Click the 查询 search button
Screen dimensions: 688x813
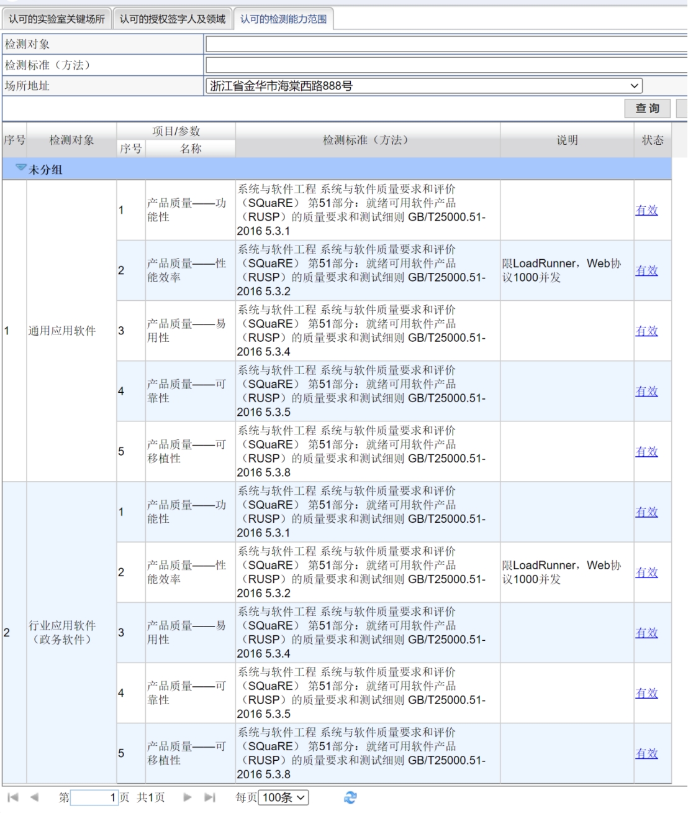(648, 108)
